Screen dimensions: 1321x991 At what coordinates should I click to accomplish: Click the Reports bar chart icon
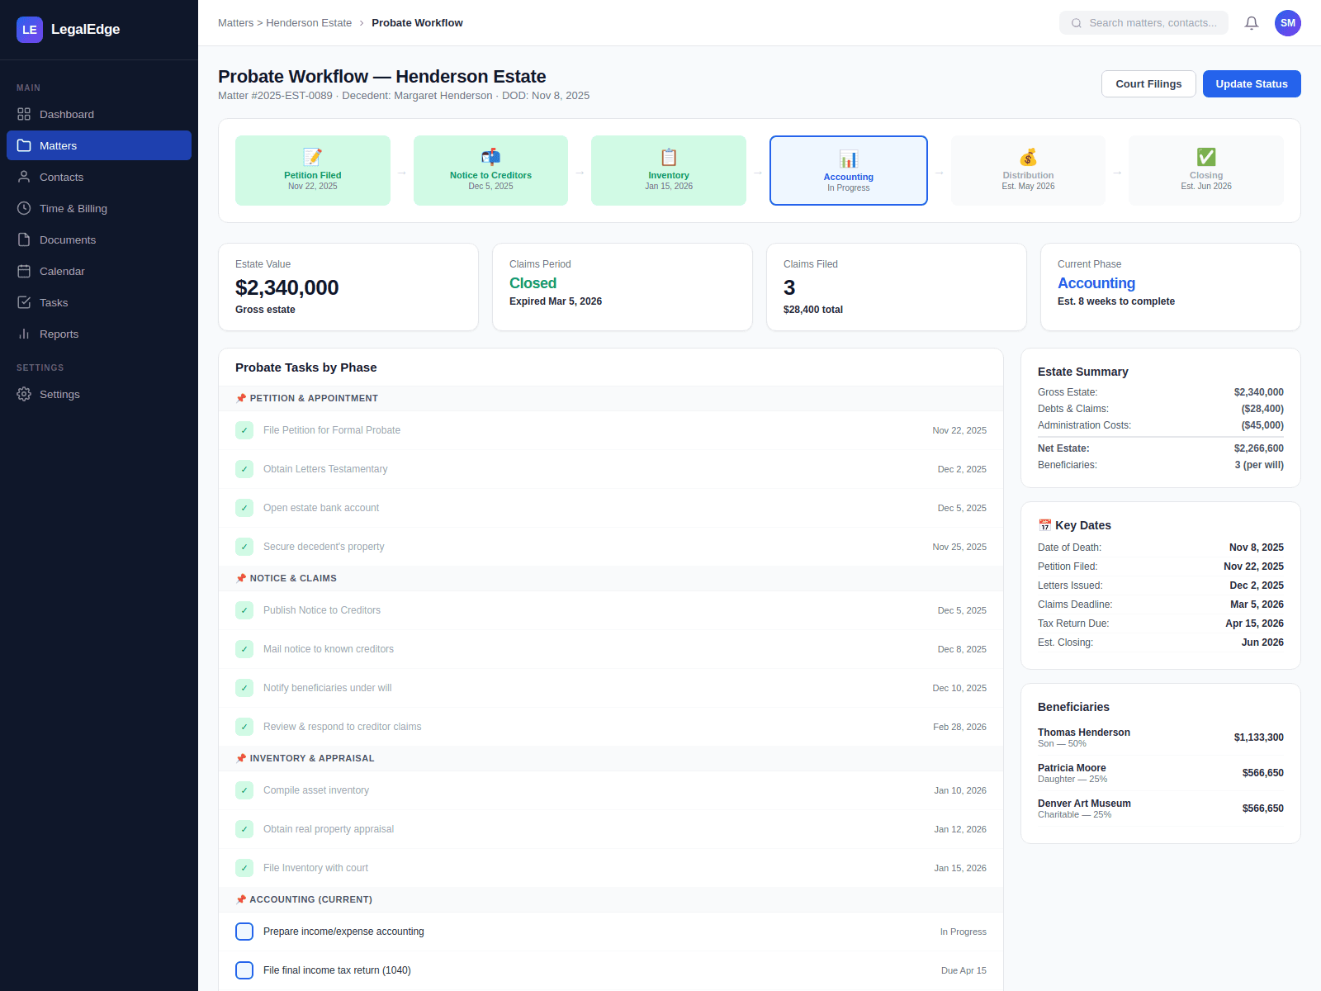[x=24, y=334]
